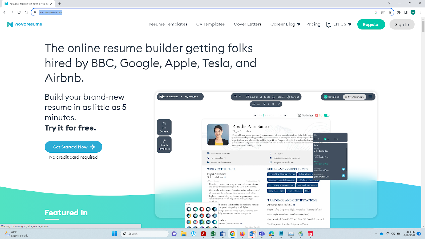Expand the Career Blog dropdown

[x=285, y=24]
